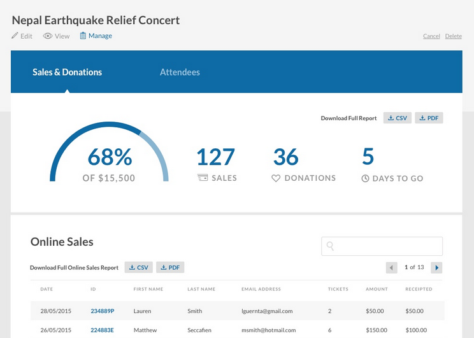Click the Edit pencil icon
Image resolution: width=474 pixels, height=338 pixels.
point(15,36)
